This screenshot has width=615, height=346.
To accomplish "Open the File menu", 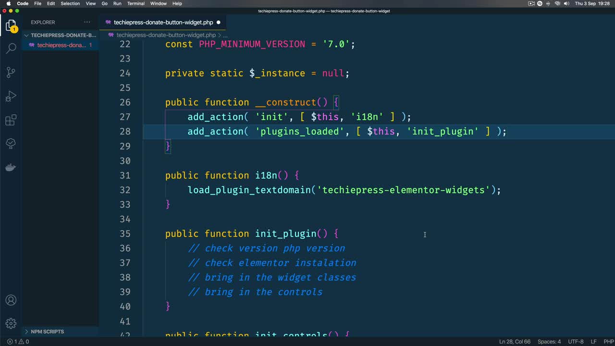I will (37, 3).
